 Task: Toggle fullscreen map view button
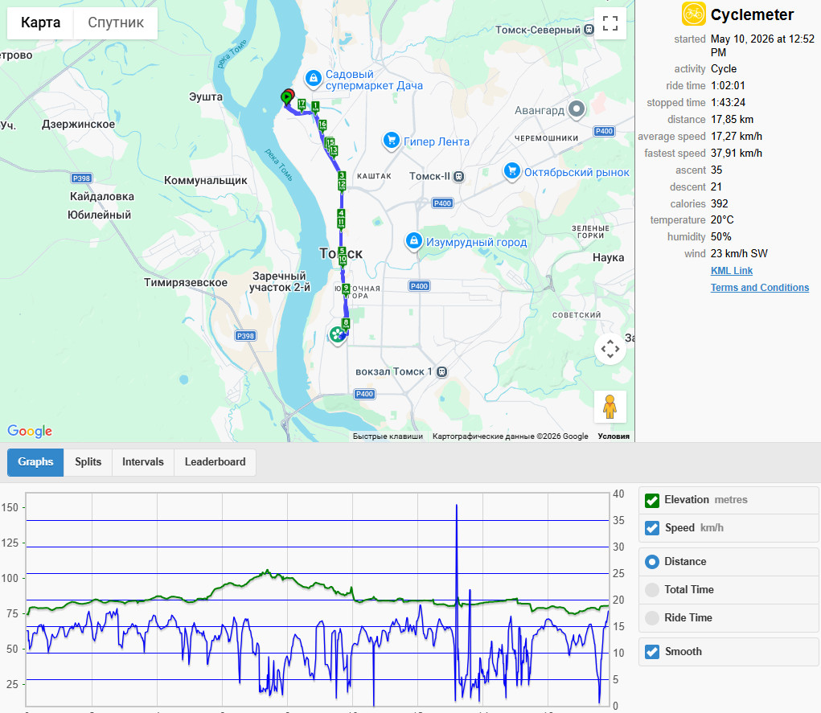(x=610, y=23)
